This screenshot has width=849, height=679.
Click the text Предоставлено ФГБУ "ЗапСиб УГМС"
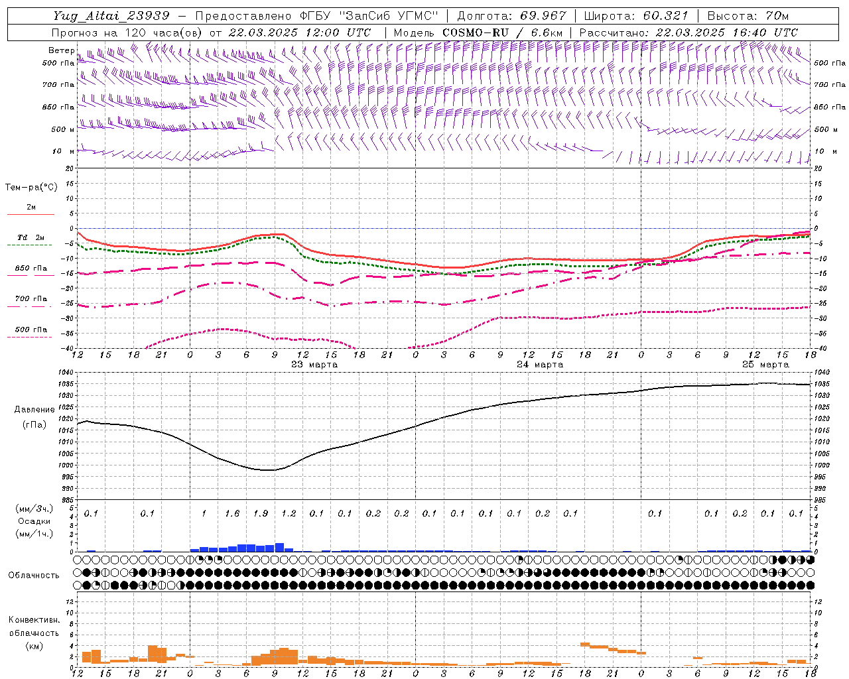(318, 16)
